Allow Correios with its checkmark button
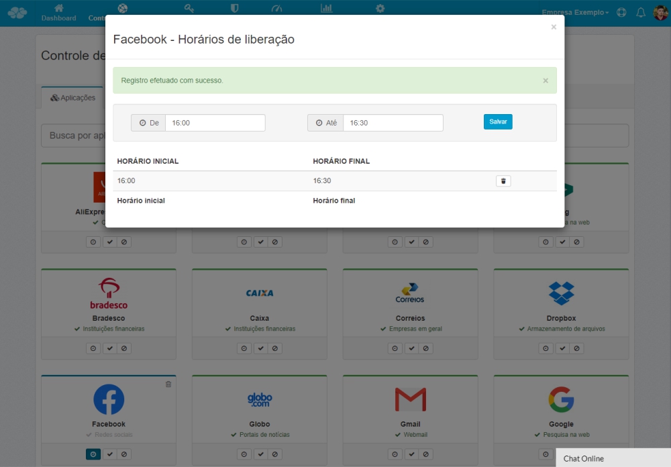 pyautogui.click(x=412, y=348)
